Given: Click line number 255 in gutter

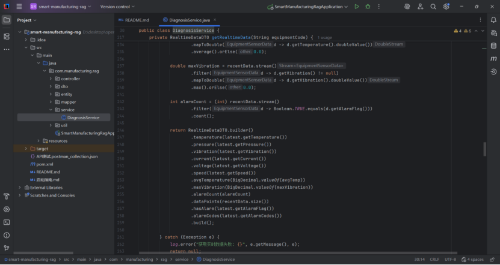Looking at the screenshot, I should 121,194.
